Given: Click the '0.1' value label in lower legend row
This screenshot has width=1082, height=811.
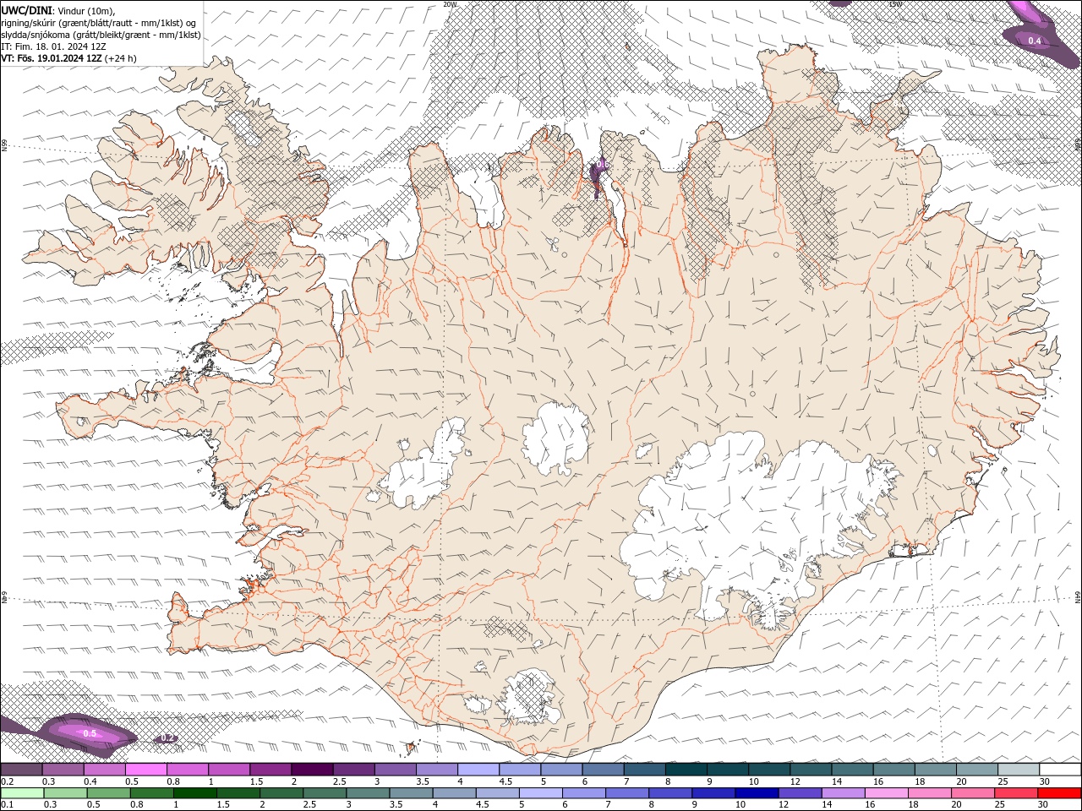Looking at the screenshot, I should (x=8, y=805).
